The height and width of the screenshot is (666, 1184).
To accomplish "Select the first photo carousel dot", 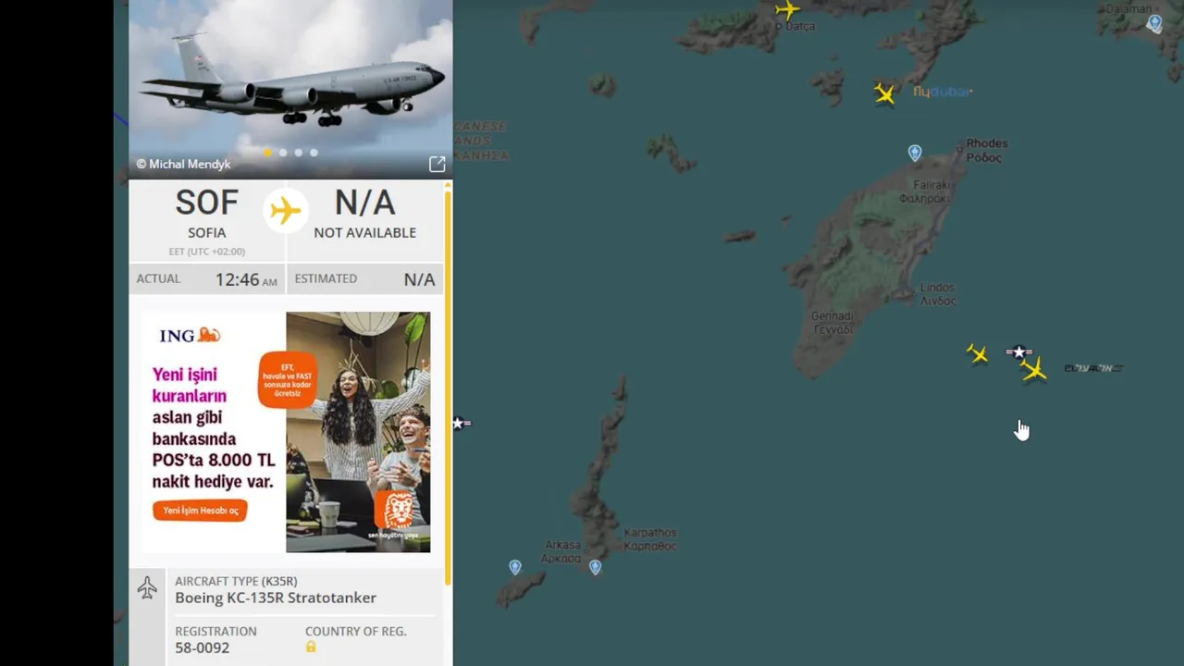I will (x=267, y=153).
